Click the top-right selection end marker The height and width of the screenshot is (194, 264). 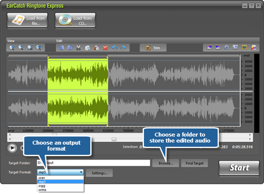107,58
